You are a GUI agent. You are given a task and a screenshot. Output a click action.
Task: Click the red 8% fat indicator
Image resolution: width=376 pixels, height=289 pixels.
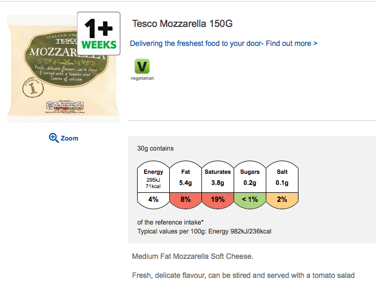coord(186,200)
